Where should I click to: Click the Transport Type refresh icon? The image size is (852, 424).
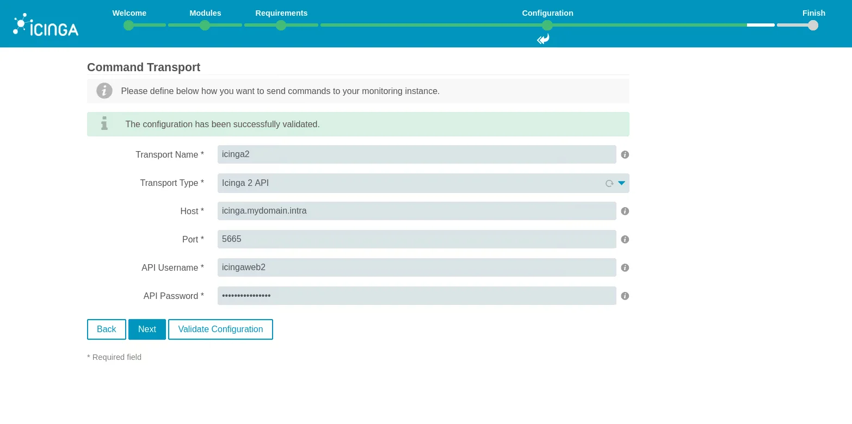pos(609,184)
